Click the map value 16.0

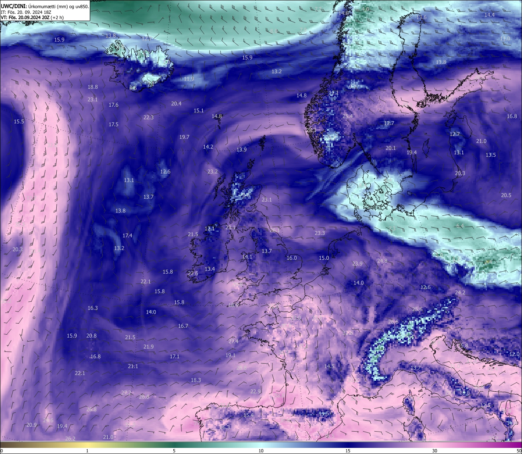coord(292,258)
